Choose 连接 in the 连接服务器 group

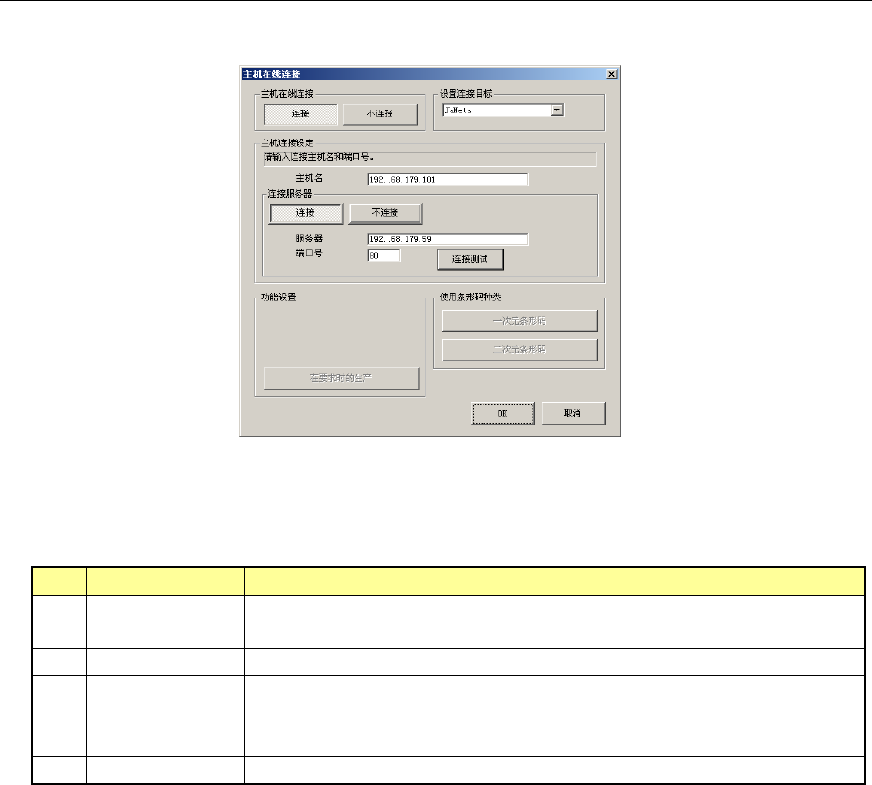click(306, 213)
